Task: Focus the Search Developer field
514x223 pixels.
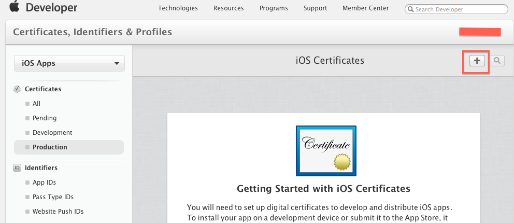Action: pos(456,9)
